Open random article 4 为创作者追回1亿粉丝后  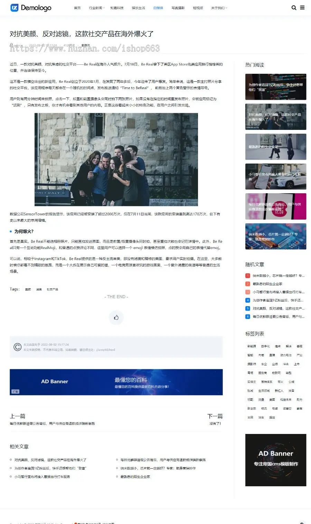pos(278,300)
